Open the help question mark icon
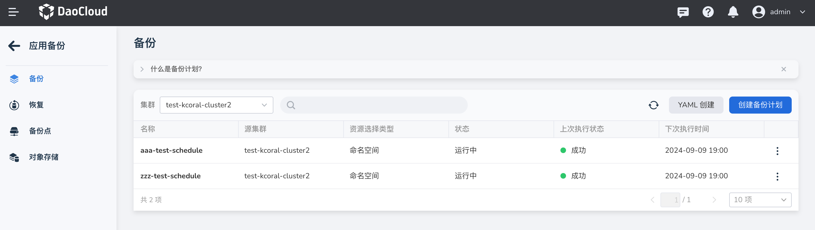Screen dimensions: 815x230 click(708, 12)
